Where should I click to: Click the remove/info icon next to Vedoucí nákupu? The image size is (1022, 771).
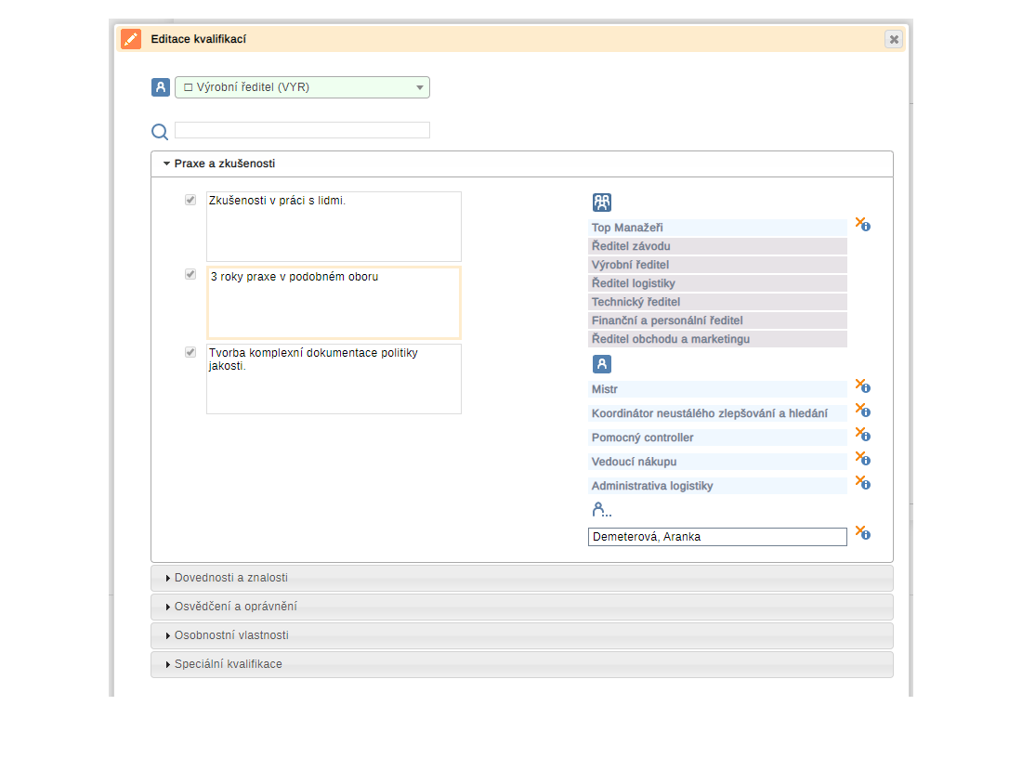(862, 459)
